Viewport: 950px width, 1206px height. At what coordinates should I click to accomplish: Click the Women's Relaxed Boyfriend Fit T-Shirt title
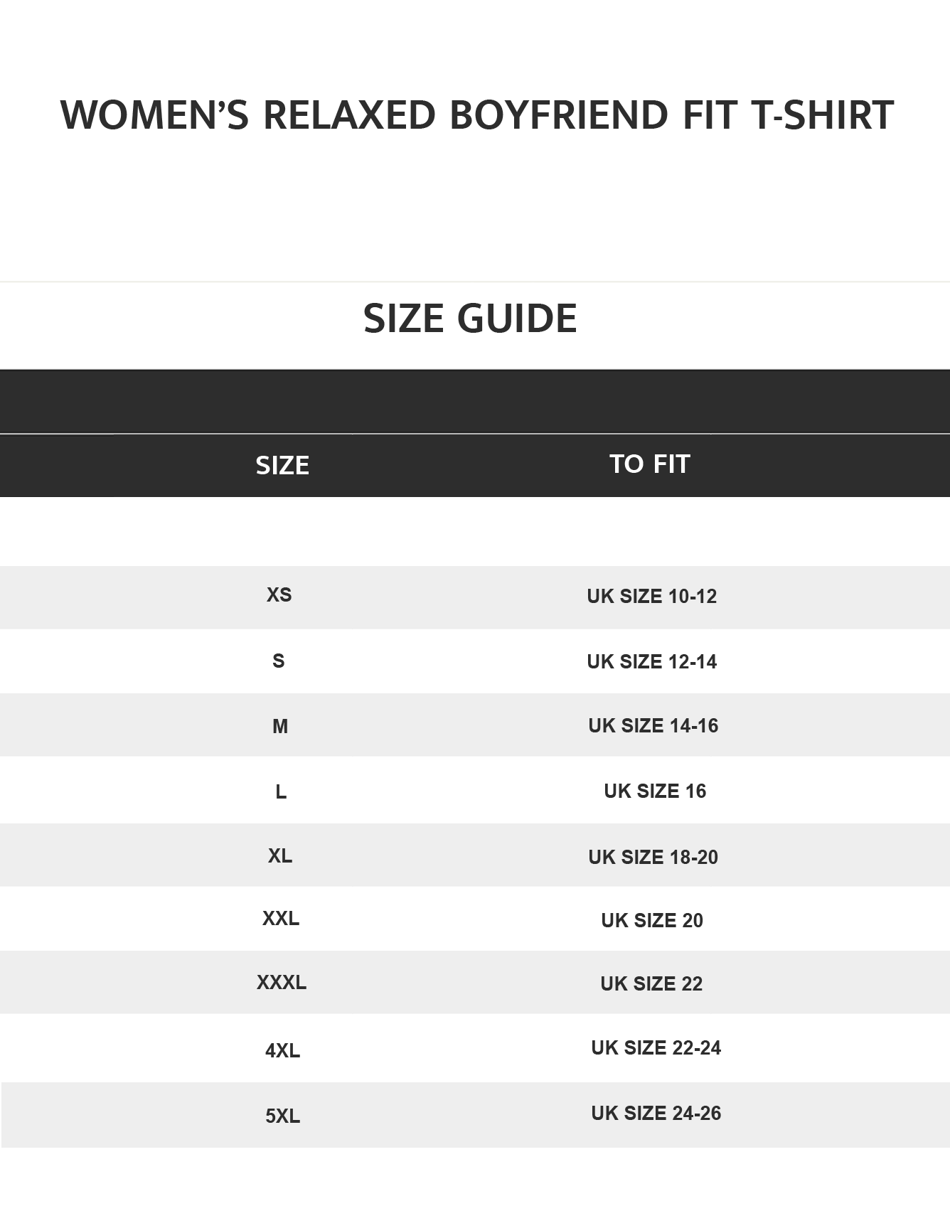pyautogui.click(x=476, y=115)
